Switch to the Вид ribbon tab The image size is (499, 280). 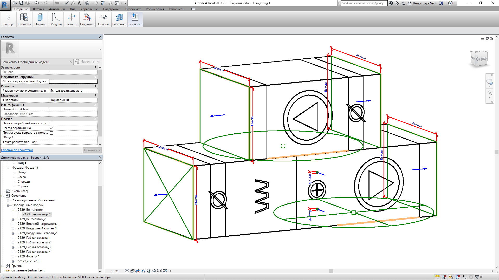(x=73, y=9)
